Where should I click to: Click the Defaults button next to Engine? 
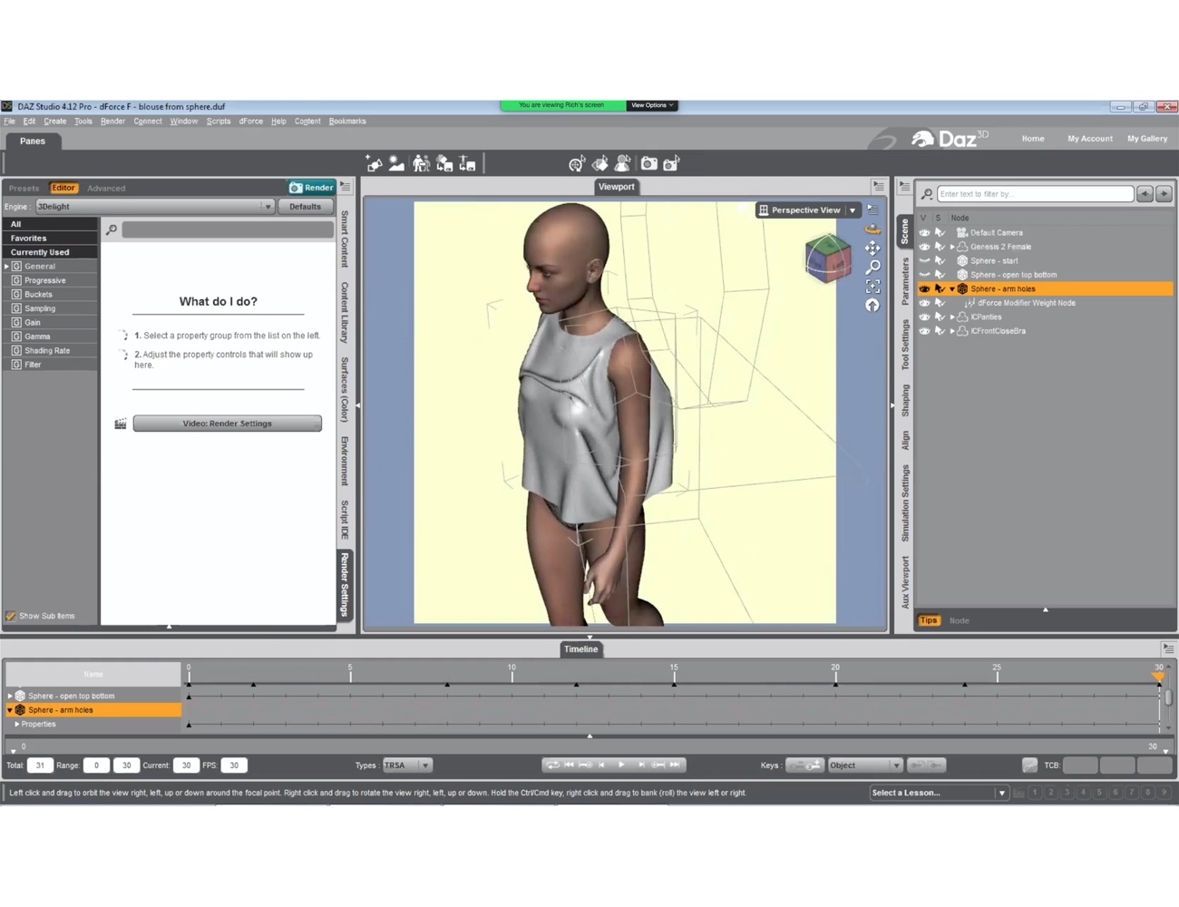coord(306,206)
